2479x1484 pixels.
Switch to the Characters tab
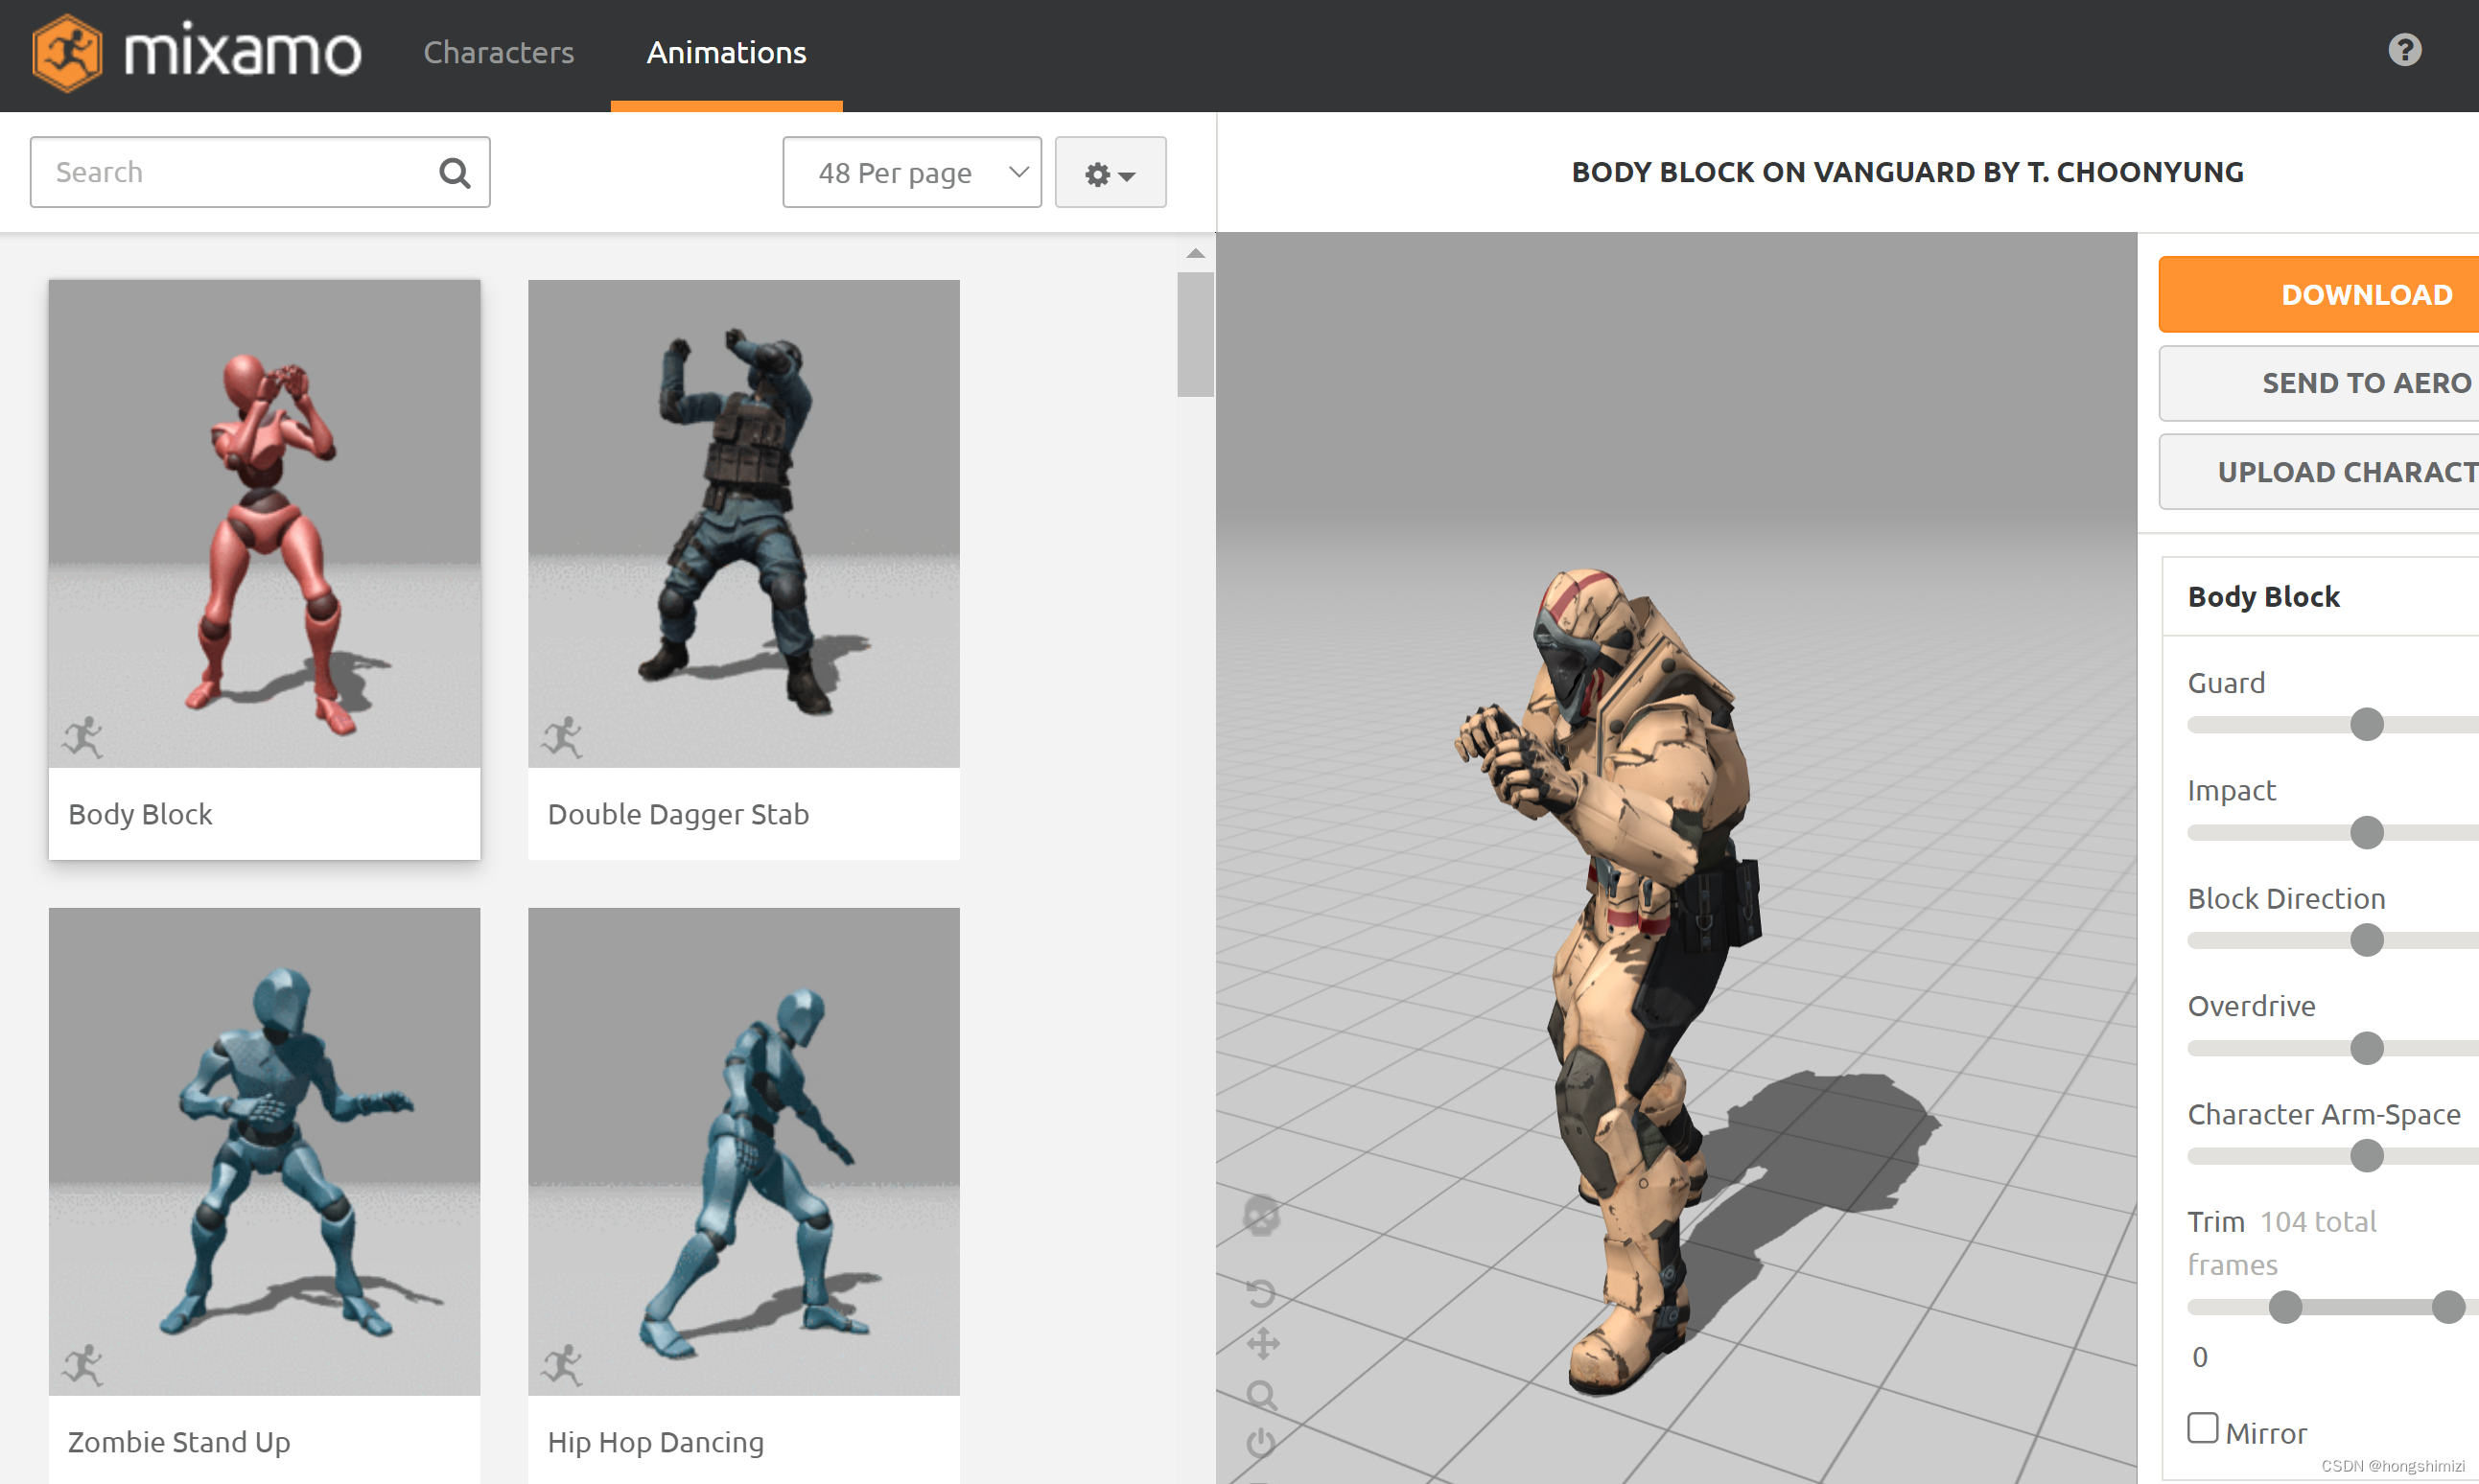[499, 53]
